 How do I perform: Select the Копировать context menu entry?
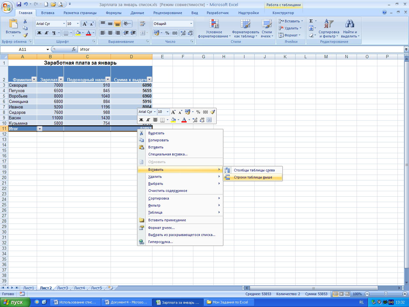pyautogui.click(x=158, y=140)
